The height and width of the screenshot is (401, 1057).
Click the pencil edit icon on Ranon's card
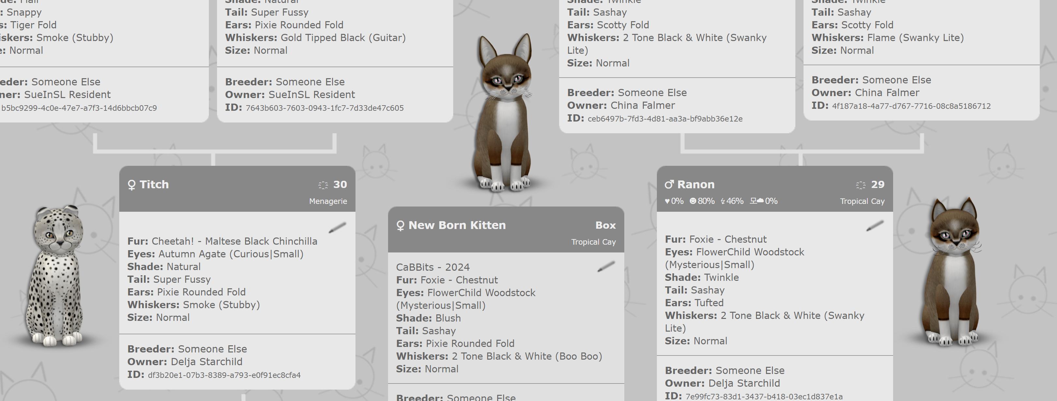875,225
